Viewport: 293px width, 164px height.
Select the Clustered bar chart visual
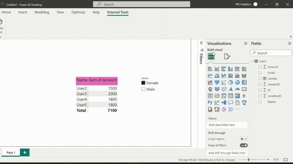pos(224,69)
